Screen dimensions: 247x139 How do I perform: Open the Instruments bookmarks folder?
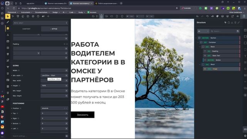click(26, 12)
